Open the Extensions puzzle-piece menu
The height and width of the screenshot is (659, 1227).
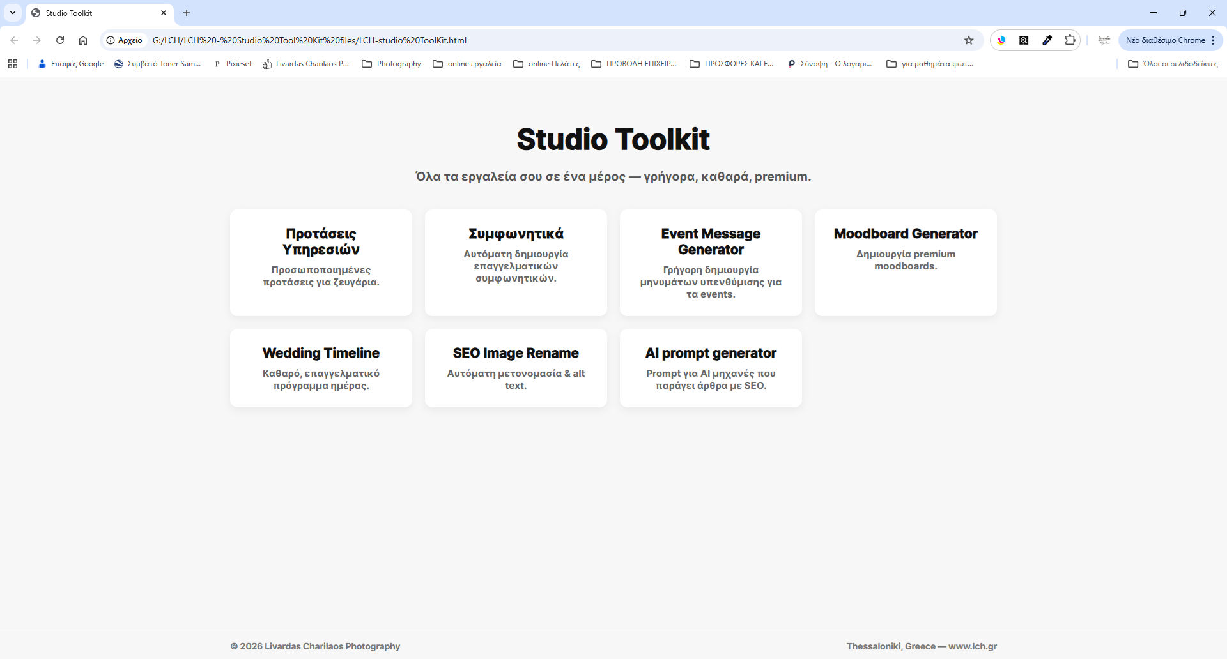pyautogui.click(x=1070, y=40)
